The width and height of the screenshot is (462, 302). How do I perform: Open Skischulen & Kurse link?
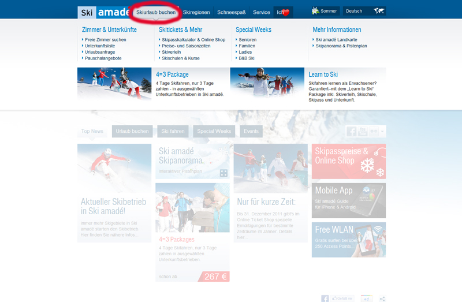click(181, 58)
